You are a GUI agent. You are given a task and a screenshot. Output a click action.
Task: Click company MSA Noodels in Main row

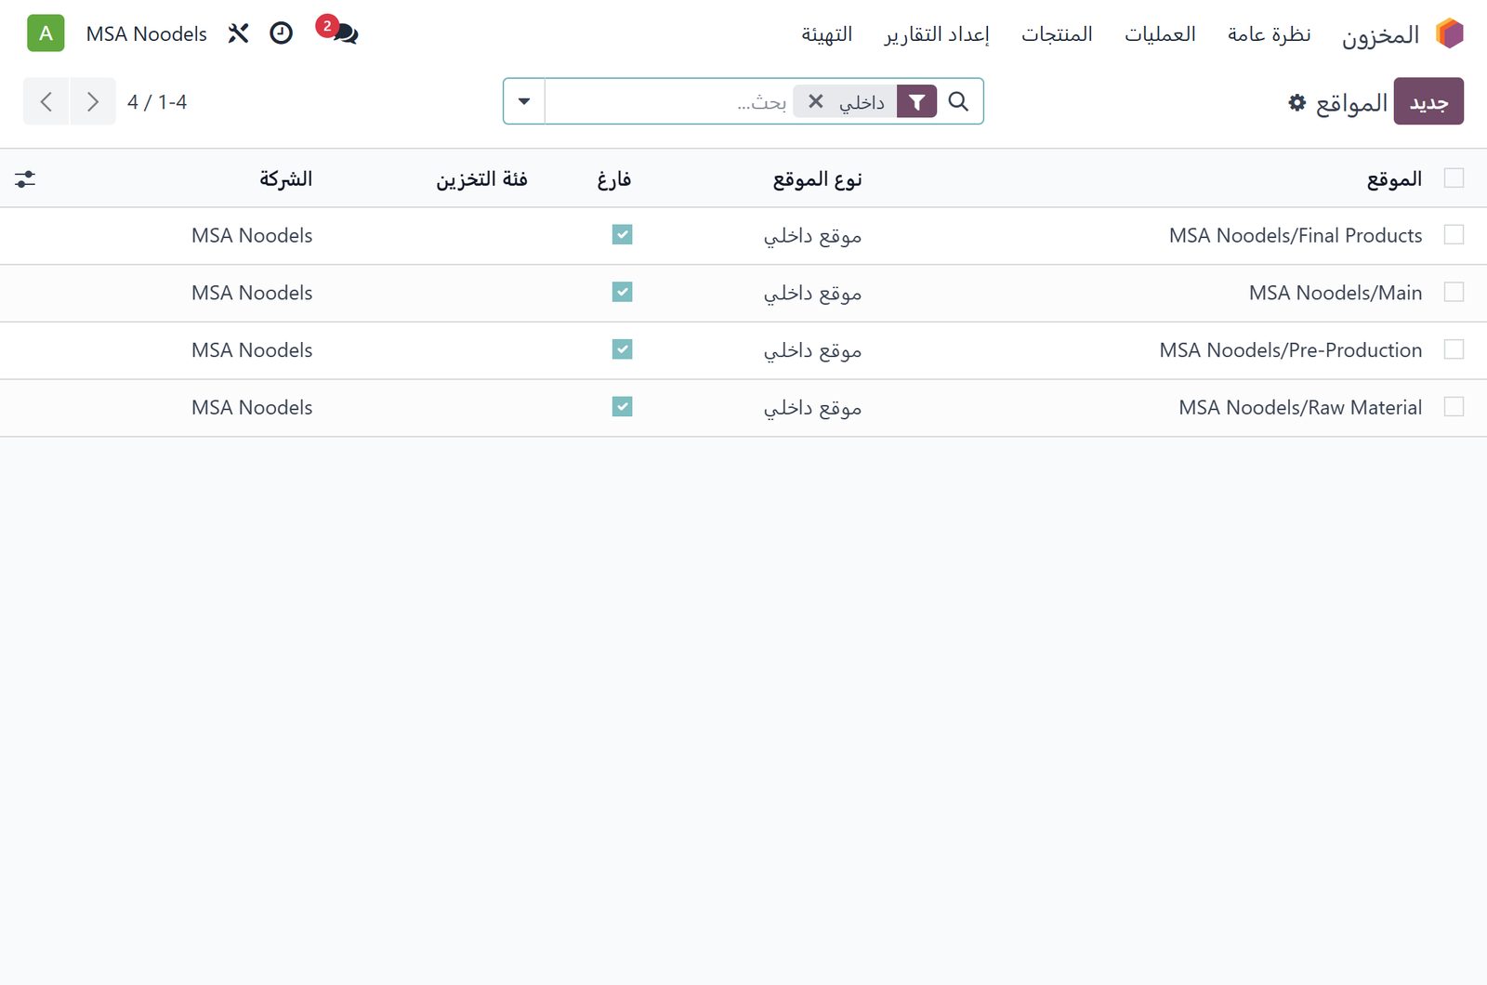[252, 294]
